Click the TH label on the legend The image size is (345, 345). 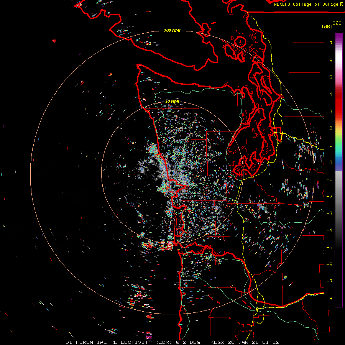pyautogui.click(x=329, y=298)
